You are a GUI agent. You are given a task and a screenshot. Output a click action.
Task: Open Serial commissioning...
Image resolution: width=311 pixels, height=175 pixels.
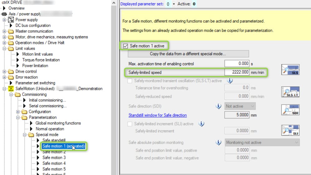(x=48, y=106)
